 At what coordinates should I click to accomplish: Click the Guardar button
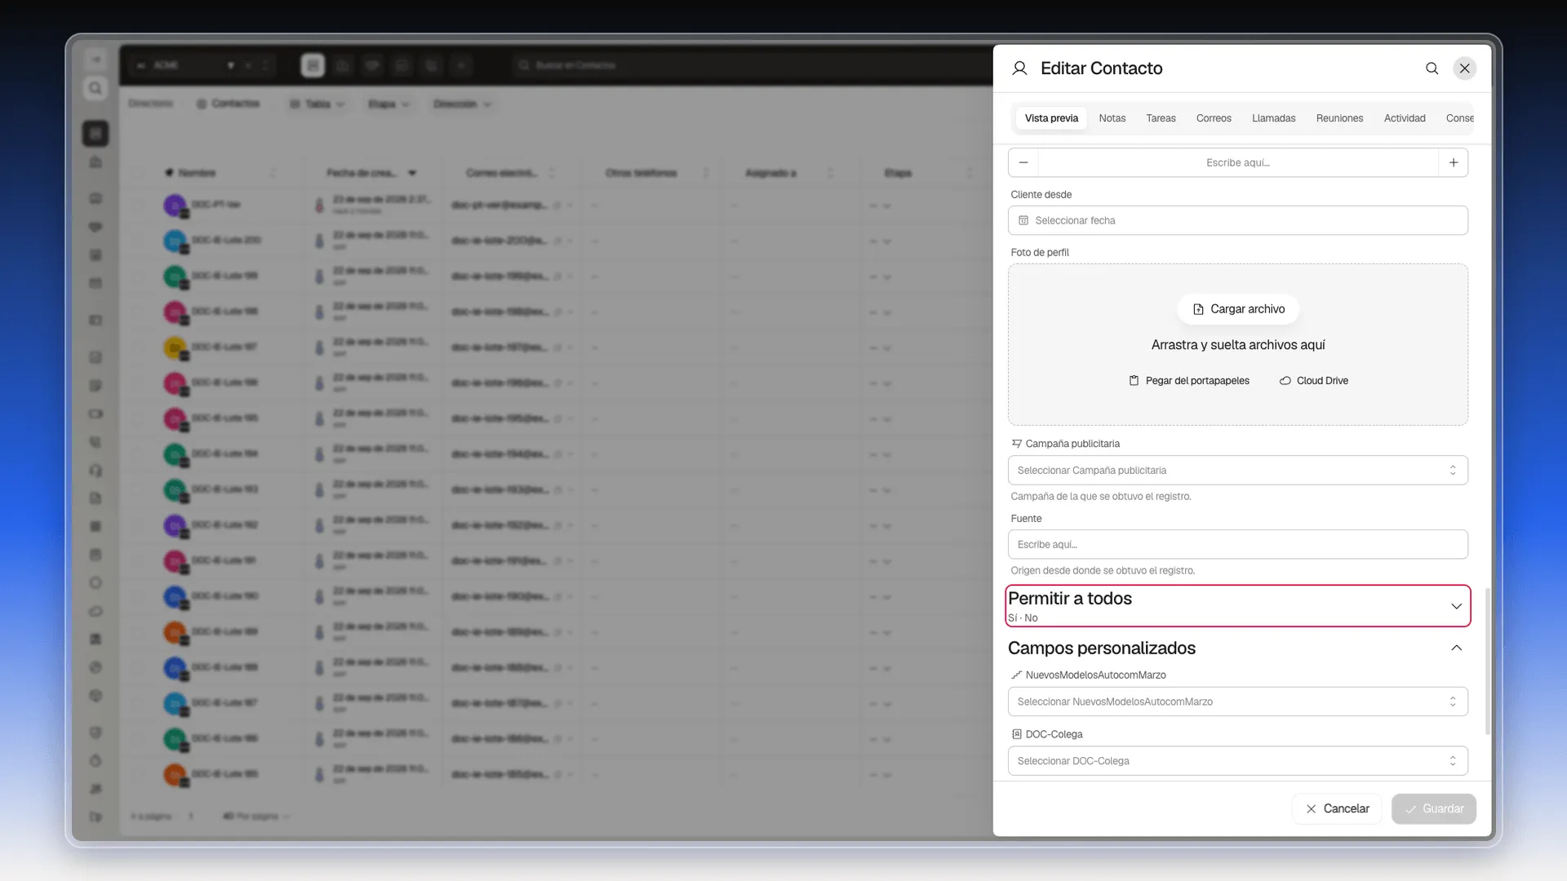[1434, 809]
